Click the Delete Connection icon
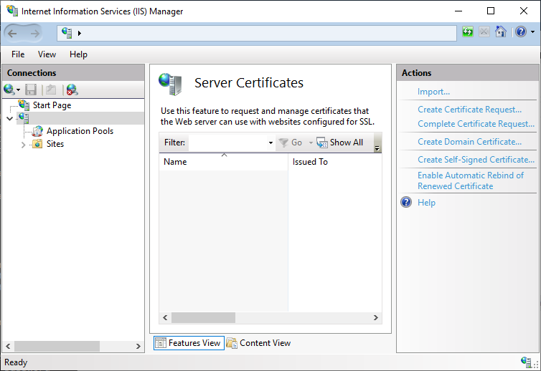Viewport: 541px width, 371px height. [72, 90]
